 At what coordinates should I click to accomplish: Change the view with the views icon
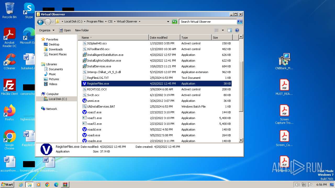click(x=216, y=30)
